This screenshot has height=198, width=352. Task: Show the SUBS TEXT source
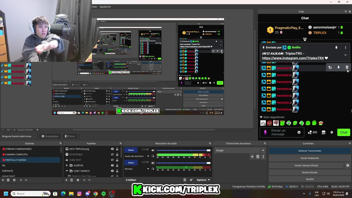click(x=112, y=160)
